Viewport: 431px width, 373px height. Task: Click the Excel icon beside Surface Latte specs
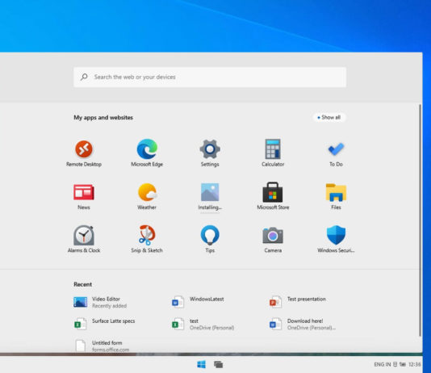click(80, 324)
